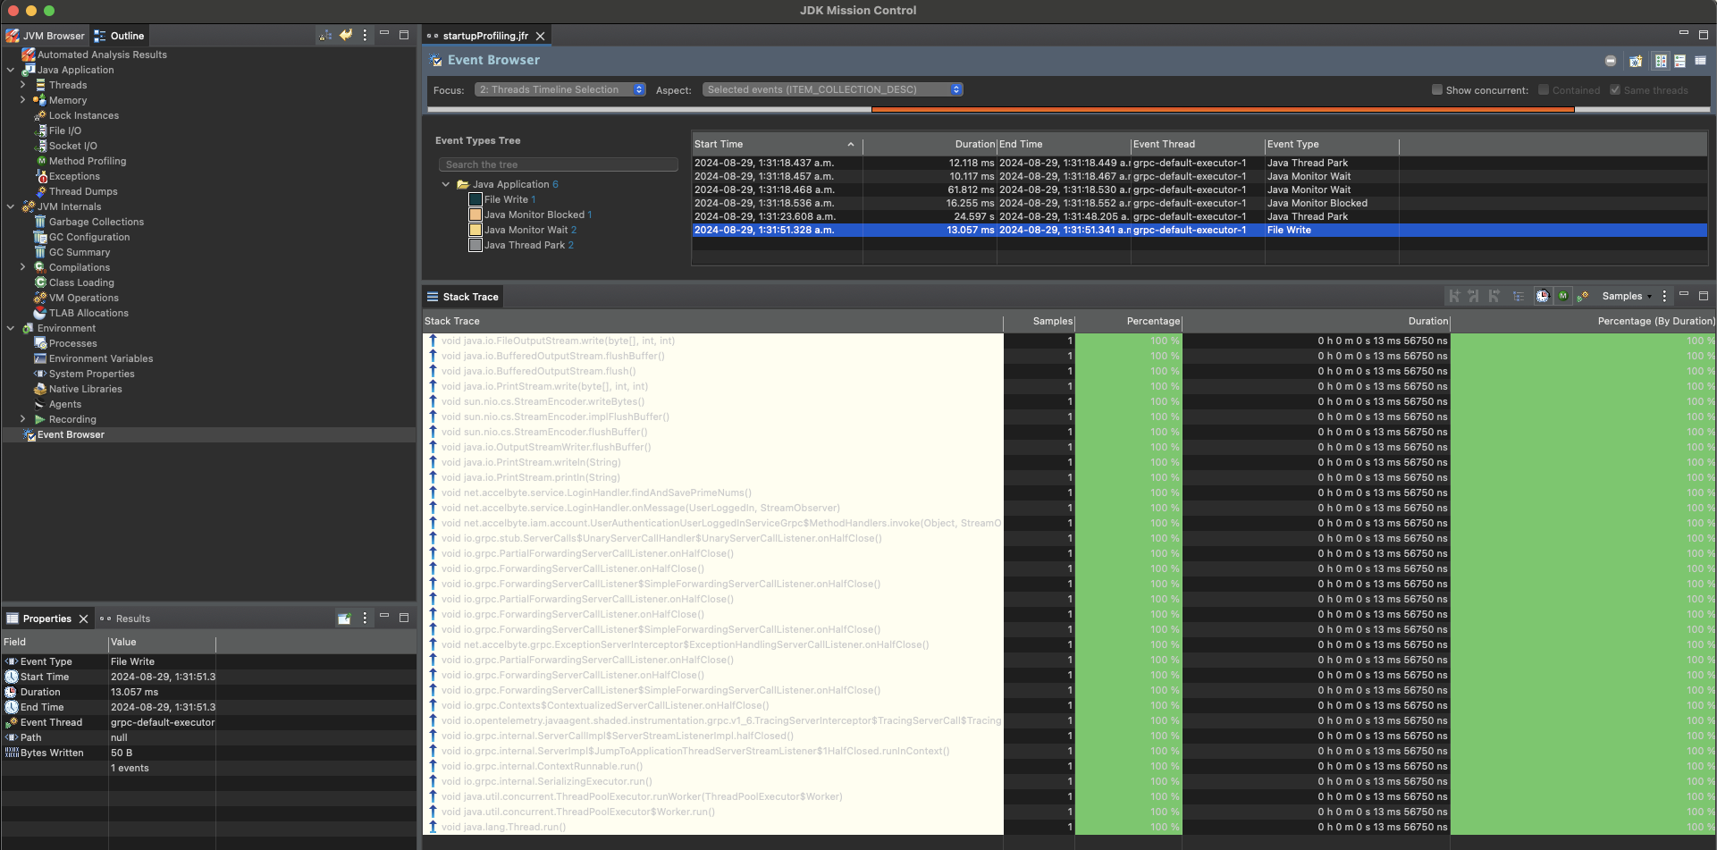Select the Outline tab

[x=120, y=36]
